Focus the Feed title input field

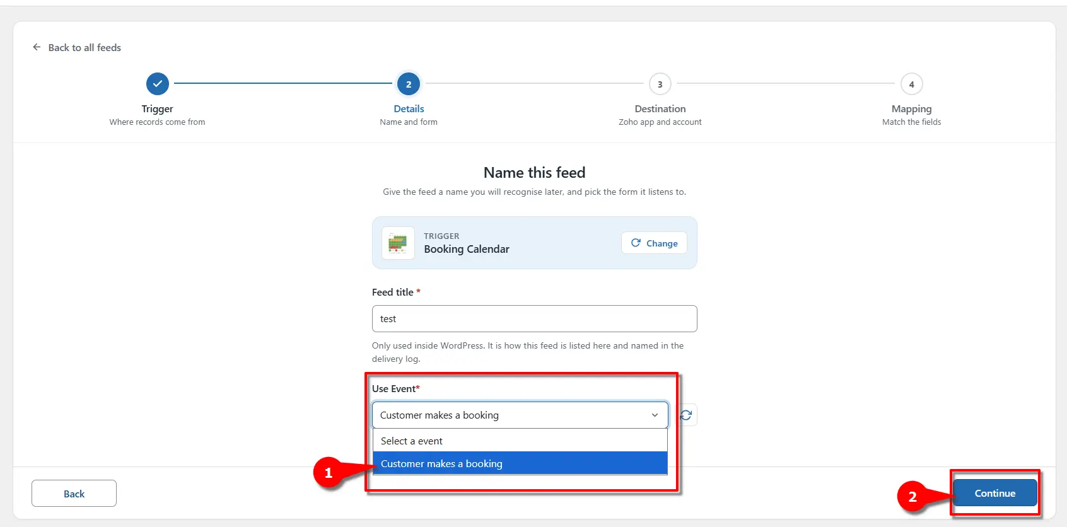pyautogui.click(x=534, y=319)
